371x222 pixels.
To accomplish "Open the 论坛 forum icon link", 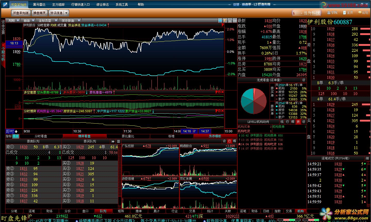I will 363,12.
